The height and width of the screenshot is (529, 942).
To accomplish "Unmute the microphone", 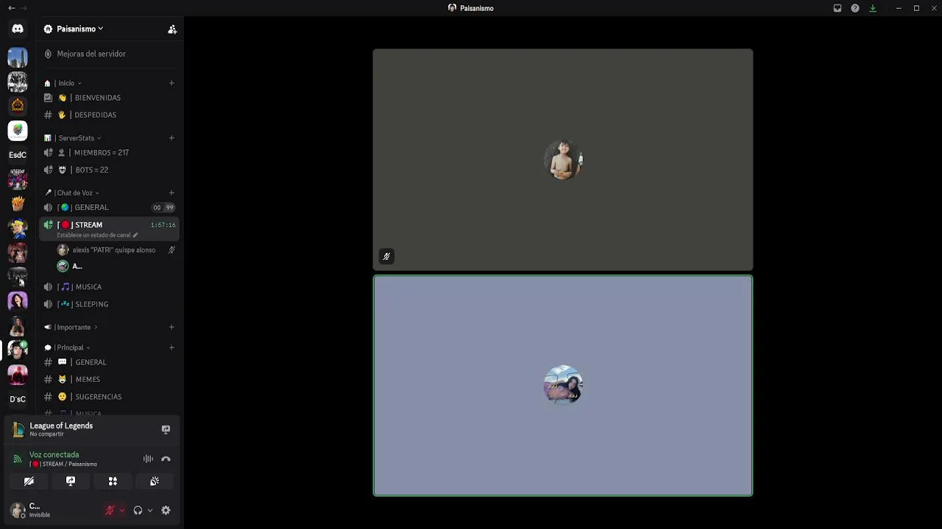I will tap(110, 511).
